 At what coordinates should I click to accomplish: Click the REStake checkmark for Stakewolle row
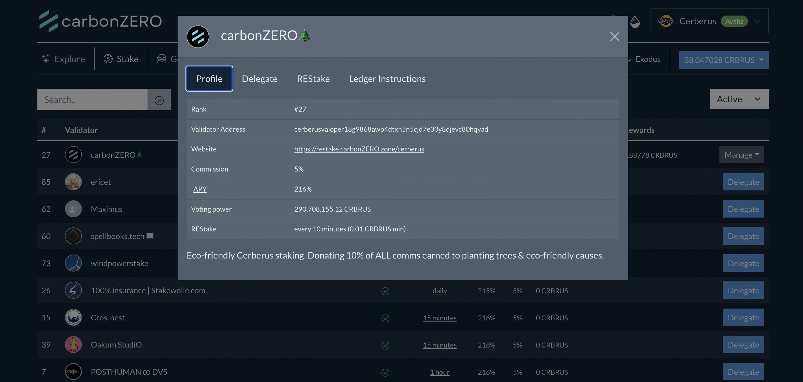[385, 291]
